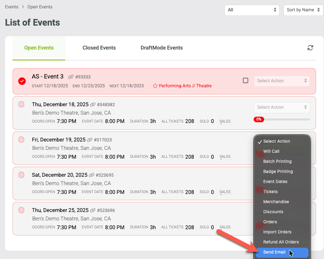Screen dimensions: 324x259
Task: Choose Orders from the action menu
Action: (x=282, y=222)
